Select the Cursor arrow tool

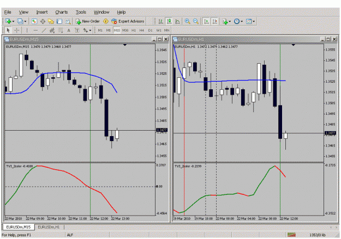click(8, 30)
